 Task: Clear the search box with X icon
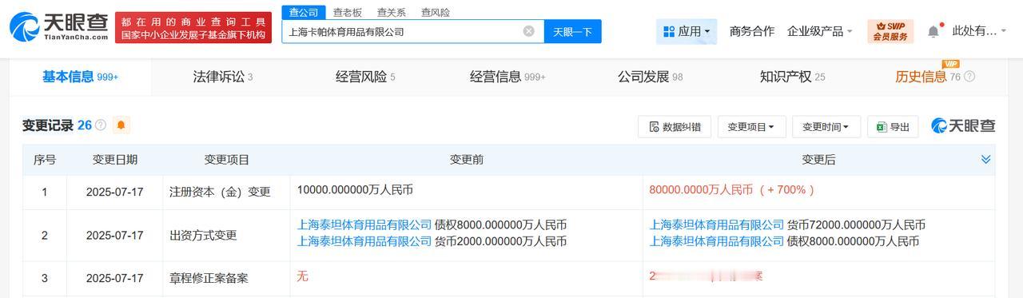(x=529, y=31)
